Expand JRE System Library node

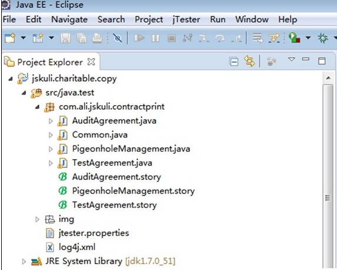coord(24,261)
